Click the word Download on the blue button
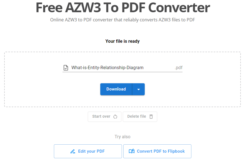 [116, 89]
